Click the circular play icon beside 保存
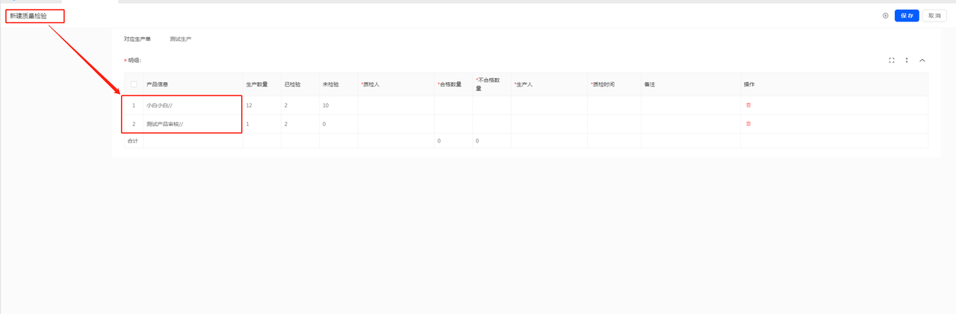 [886, 16]
